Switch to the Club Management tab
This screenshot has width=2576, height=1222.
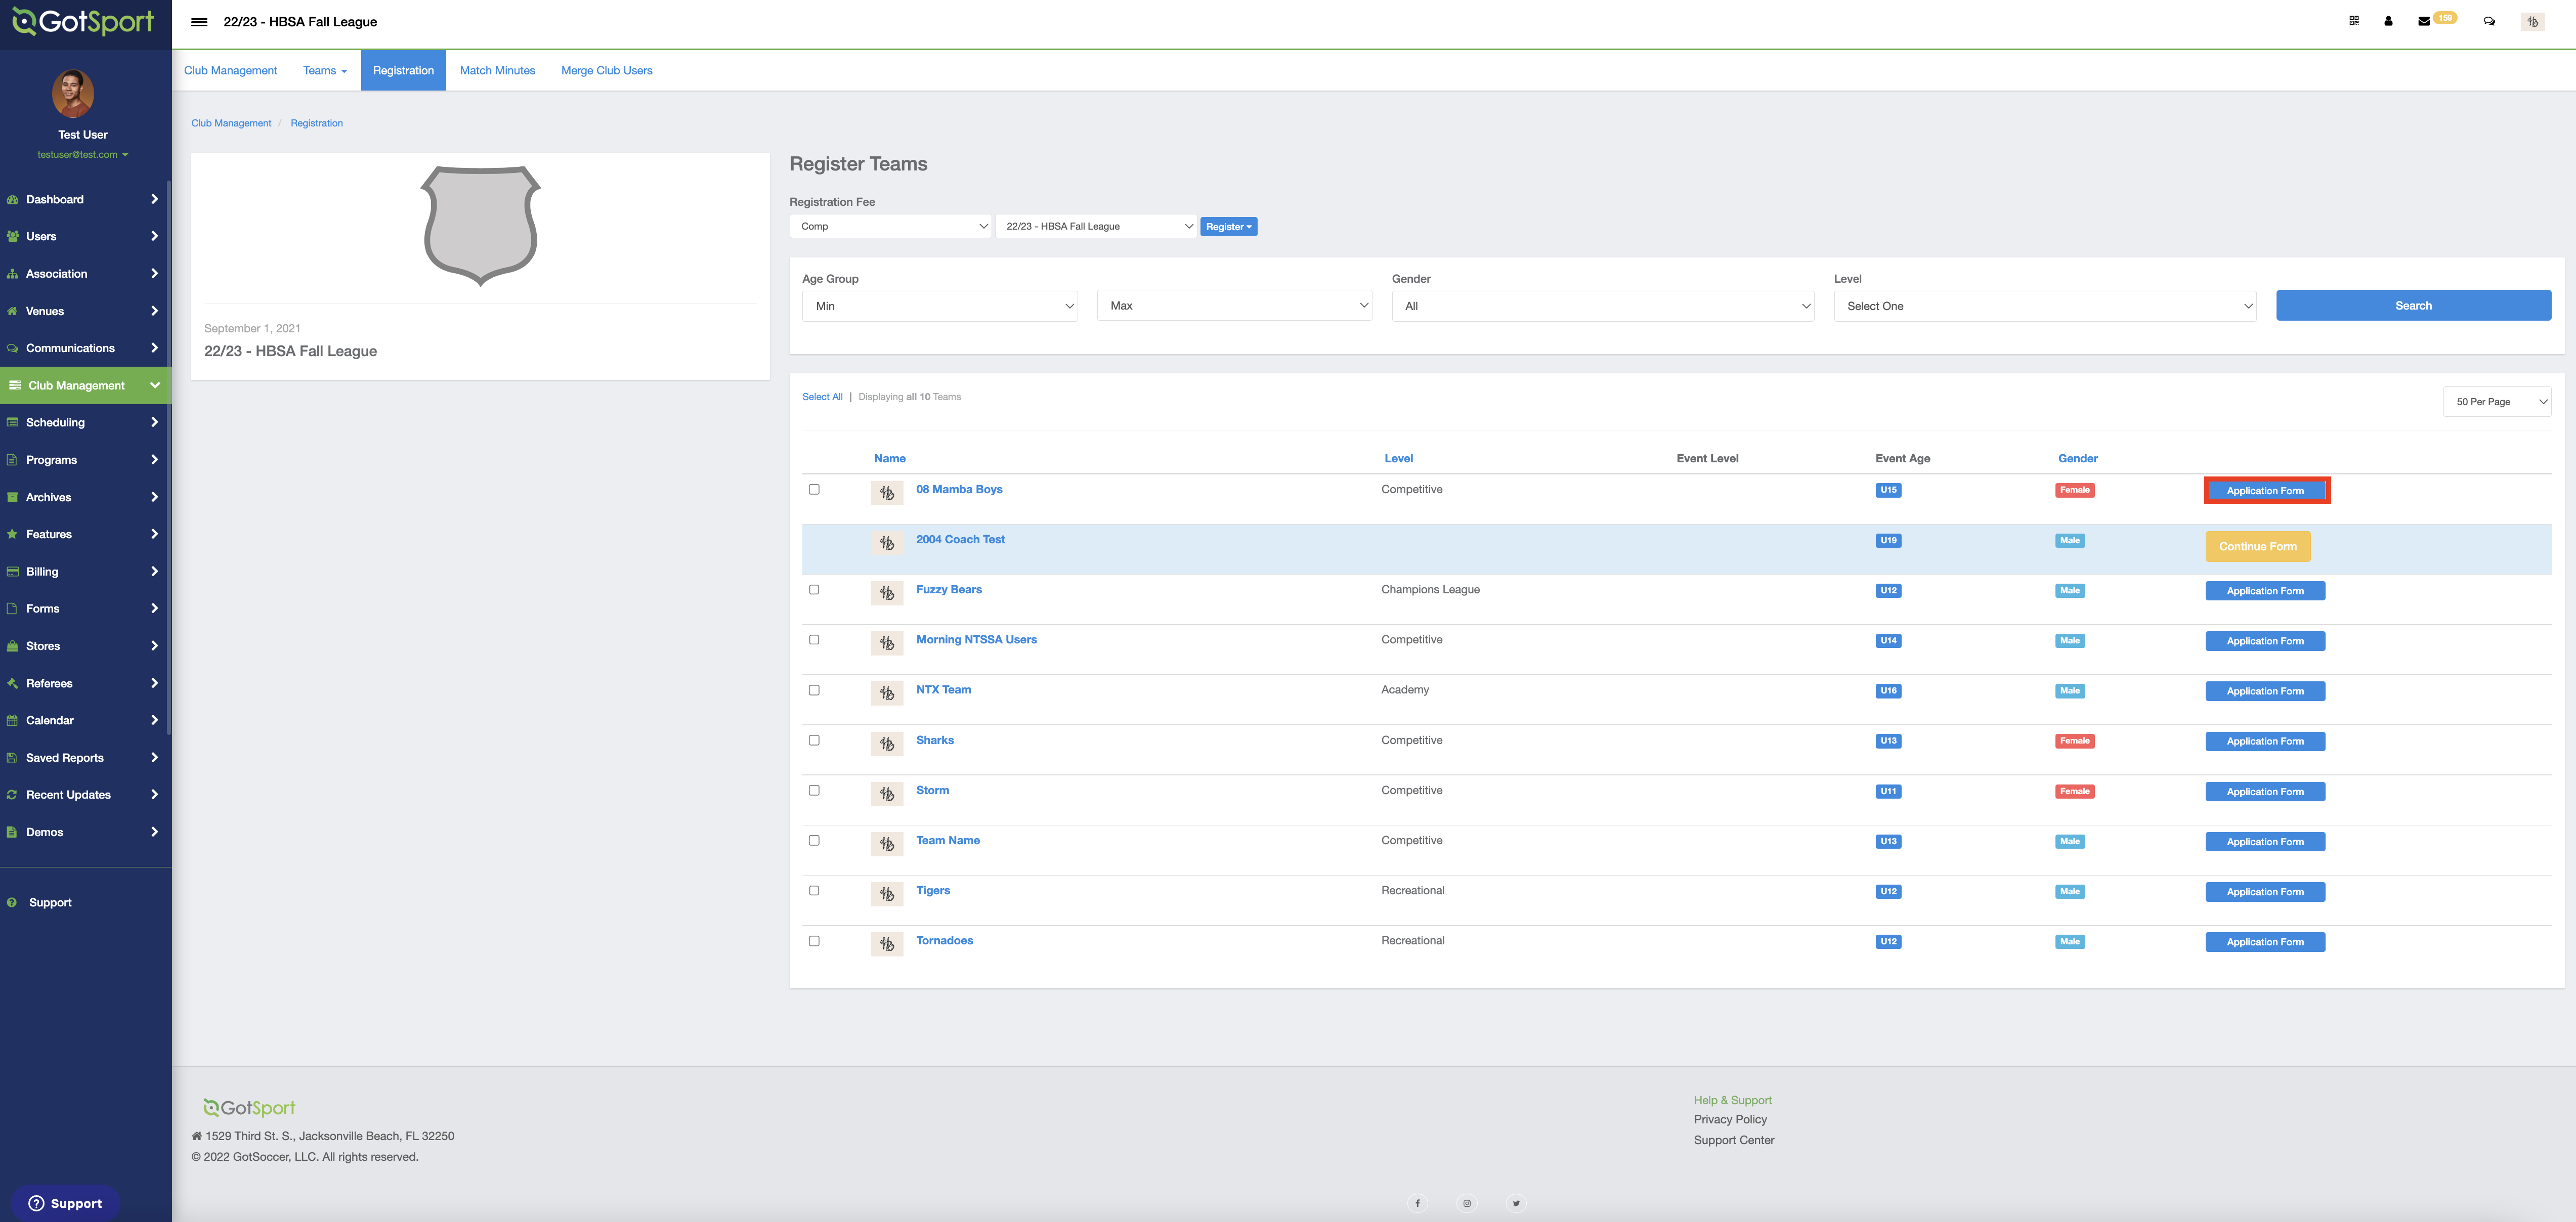click(231, 71)
